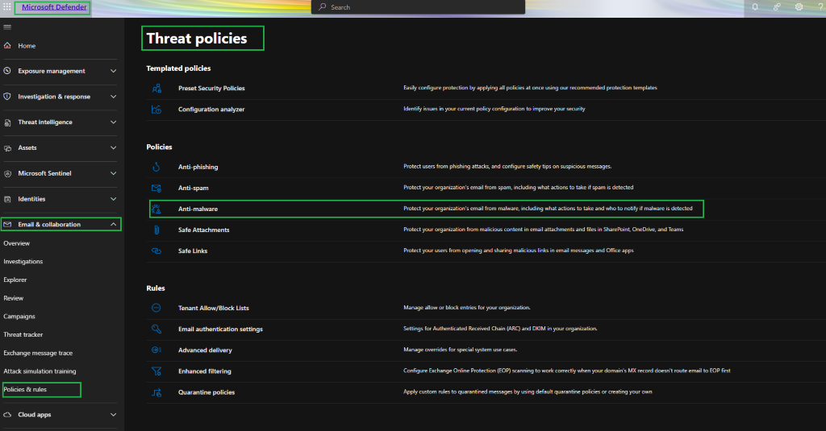
Task: Click the community icon beside the bell
Action: tap(777, 6)
